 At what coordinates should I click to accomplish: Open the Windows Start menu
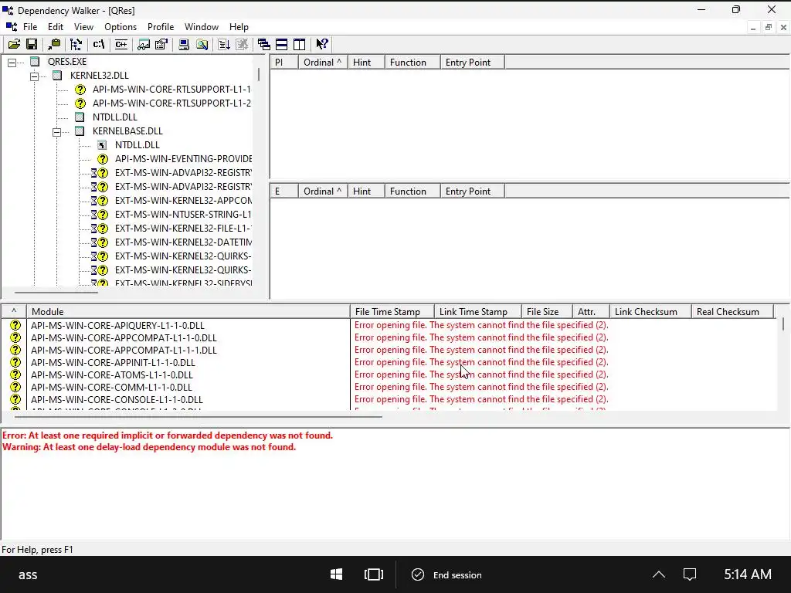[x=337, y=574]
